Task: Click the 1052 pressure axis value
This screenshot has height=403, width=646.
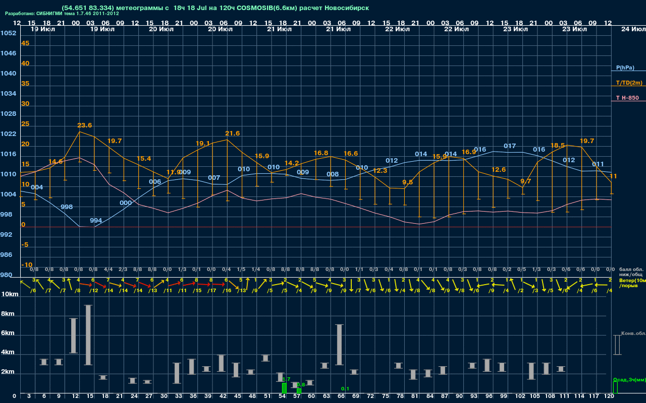Action: click(8, 33)
